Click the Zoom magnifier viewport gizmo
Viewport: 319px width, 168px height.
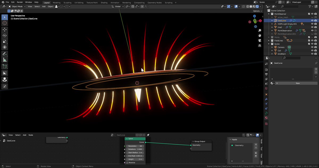coord(259,31)
